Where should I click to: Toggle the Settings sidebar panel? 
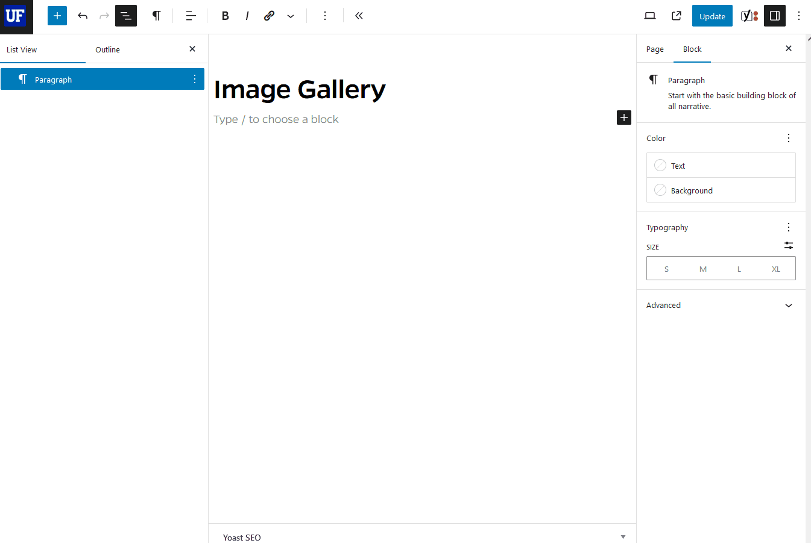[x=774, y=16]
